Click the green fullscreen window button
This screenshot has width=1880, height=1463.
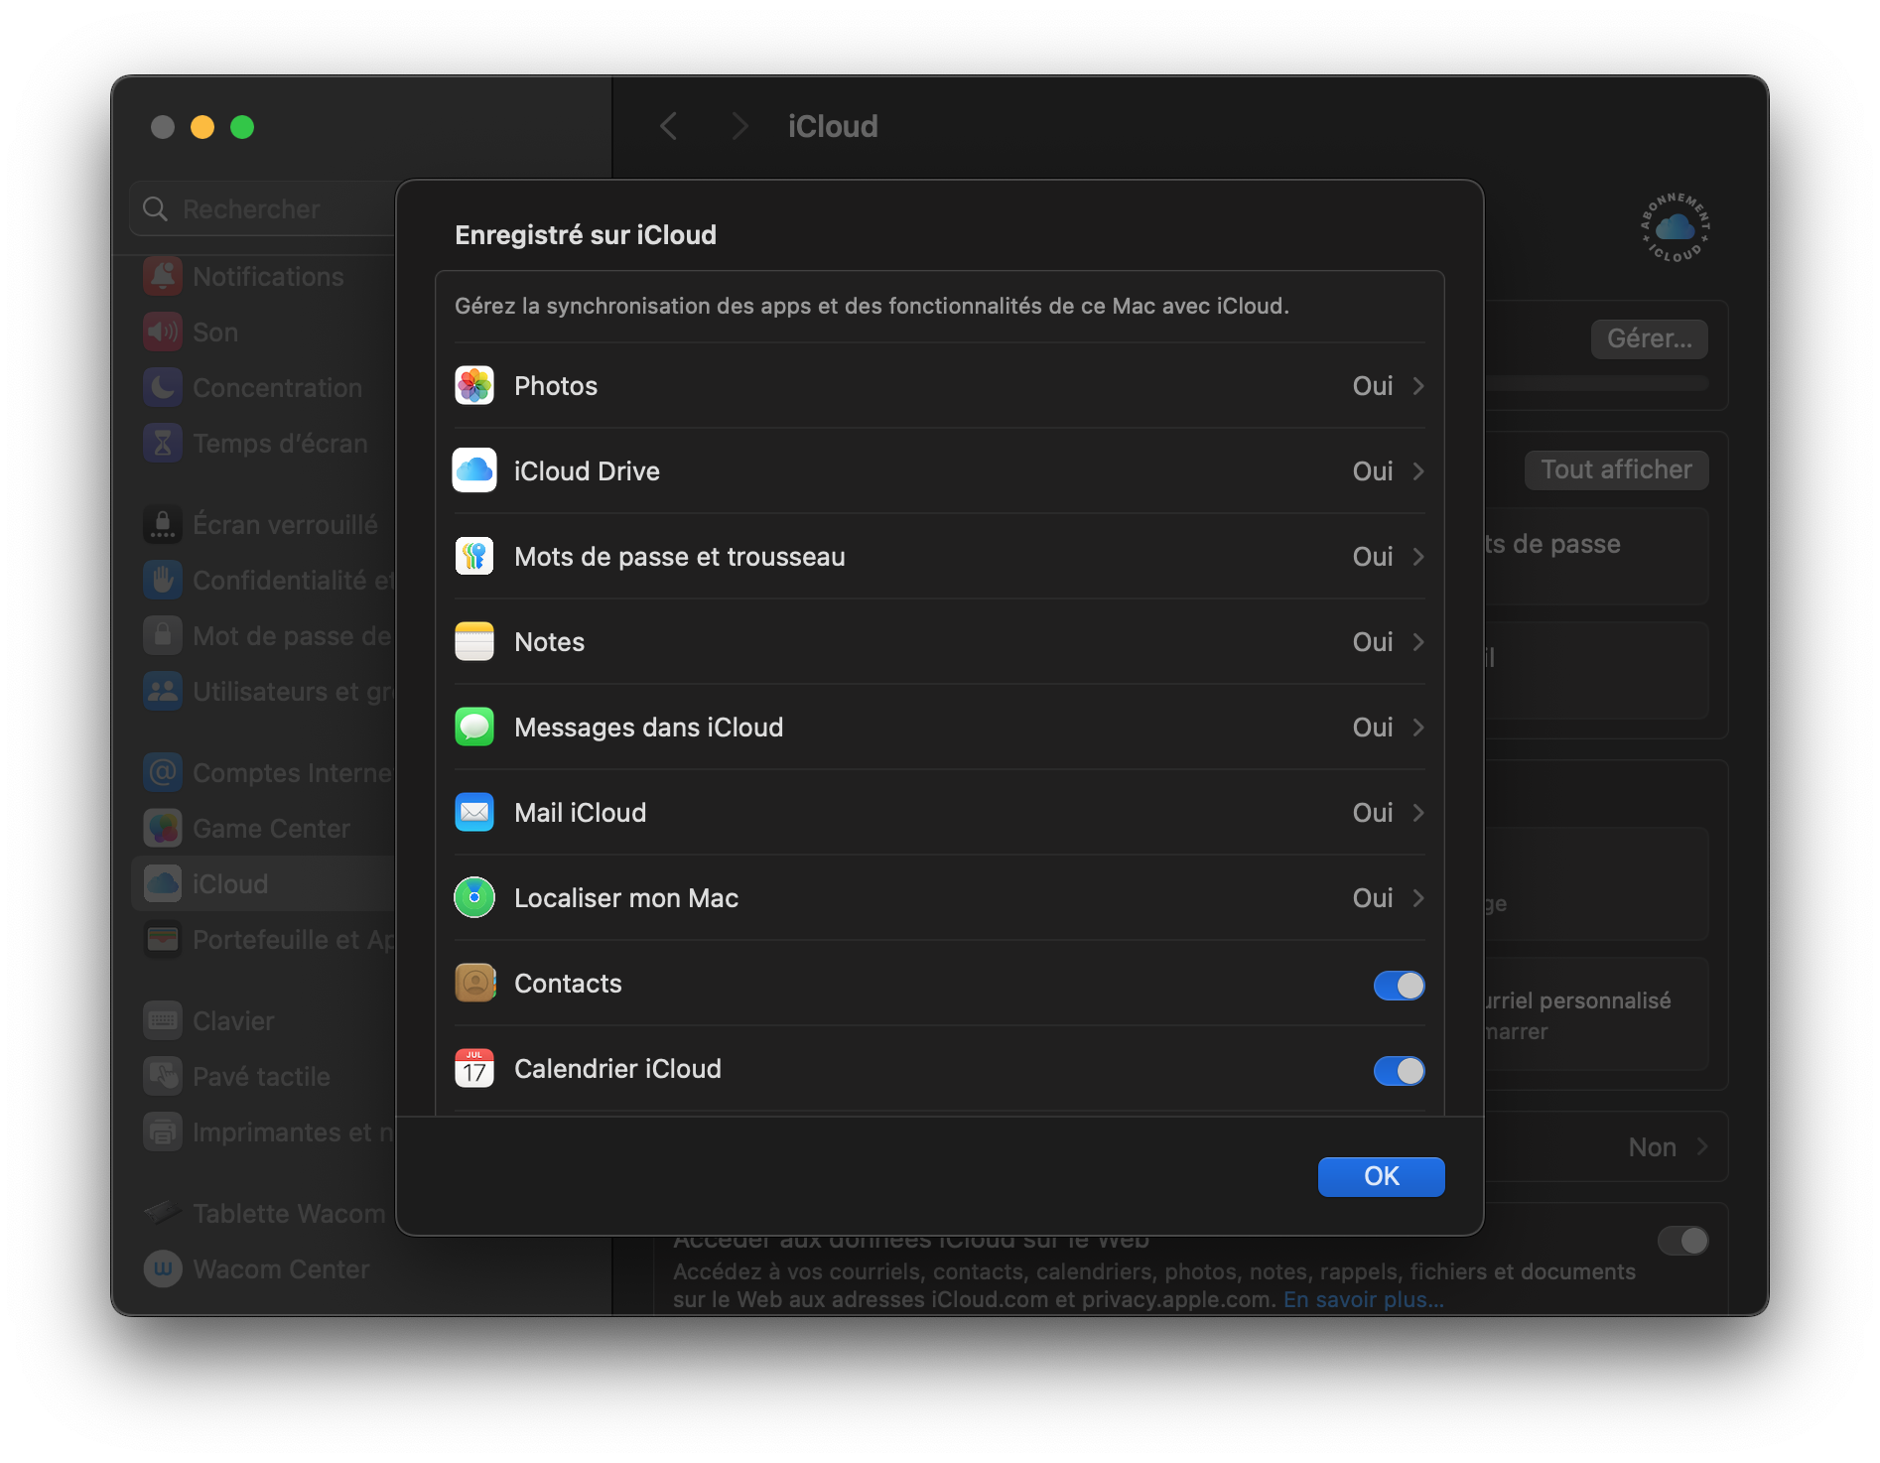pyautogui.click(x=242, y=127)
